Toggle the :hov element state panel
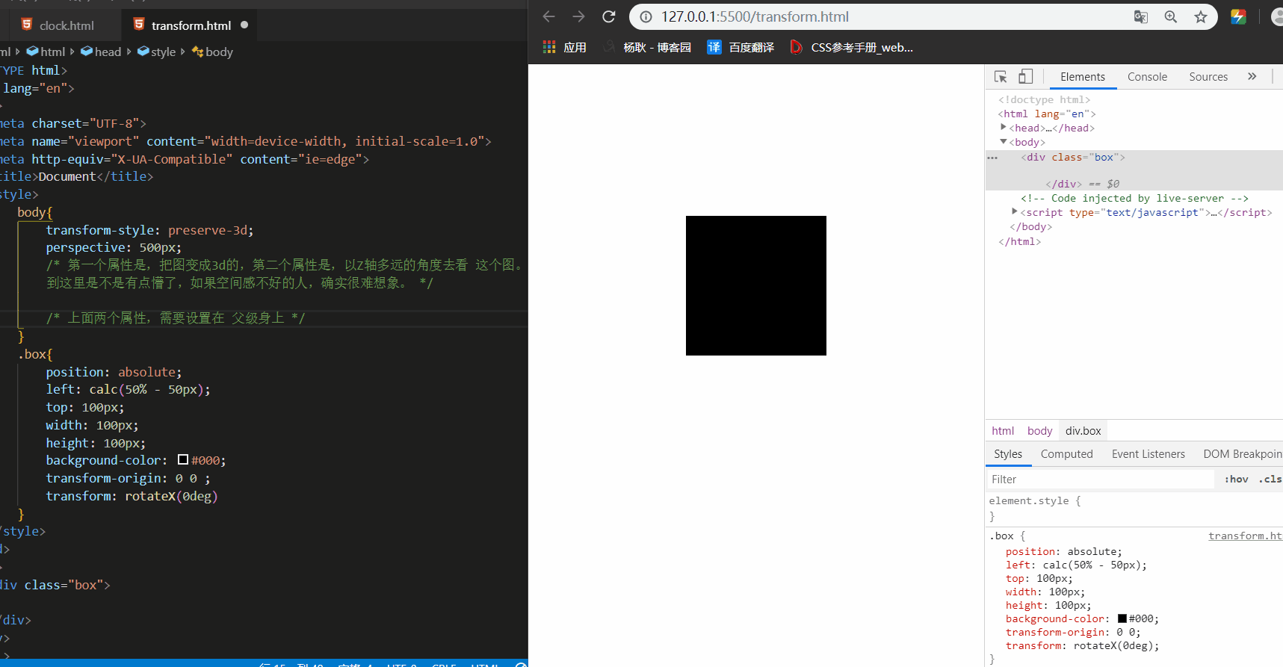This screenshot has height=667, width=1283. point(1236,480)
